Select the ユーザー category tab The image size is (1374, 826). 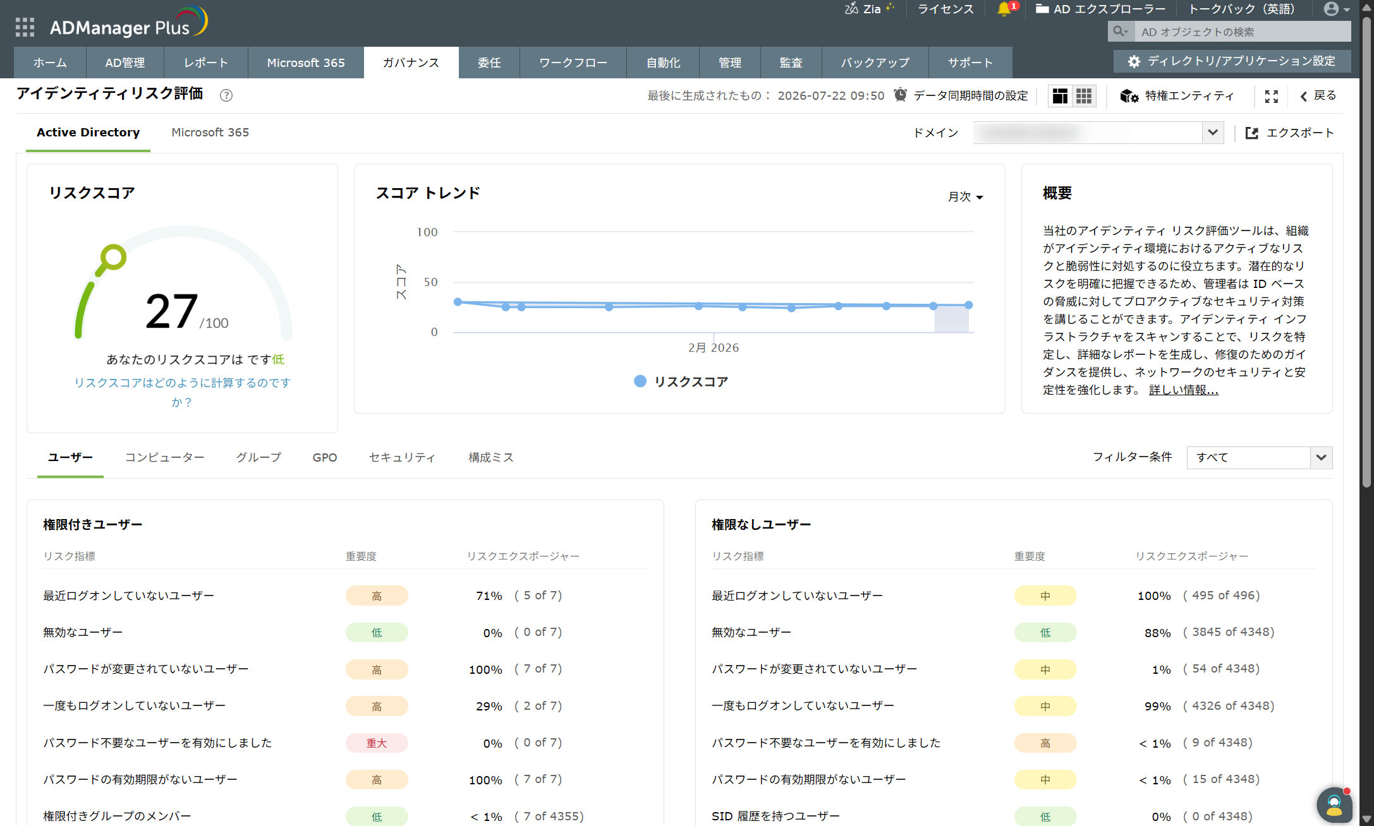coord(70,457)
